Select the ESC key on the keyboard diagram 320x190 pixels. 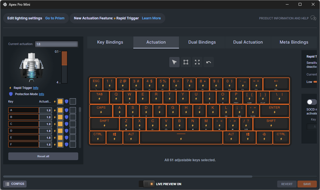click(96, 84)
